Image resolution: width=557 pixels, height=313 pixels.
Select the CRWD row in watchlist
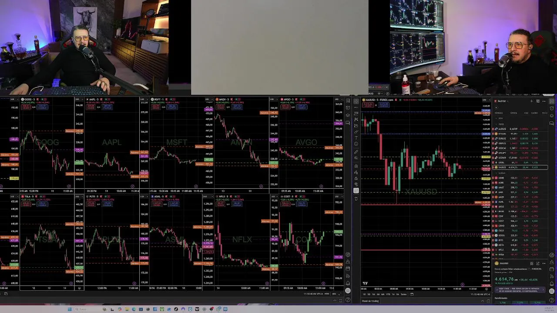[x=520, y=226]
